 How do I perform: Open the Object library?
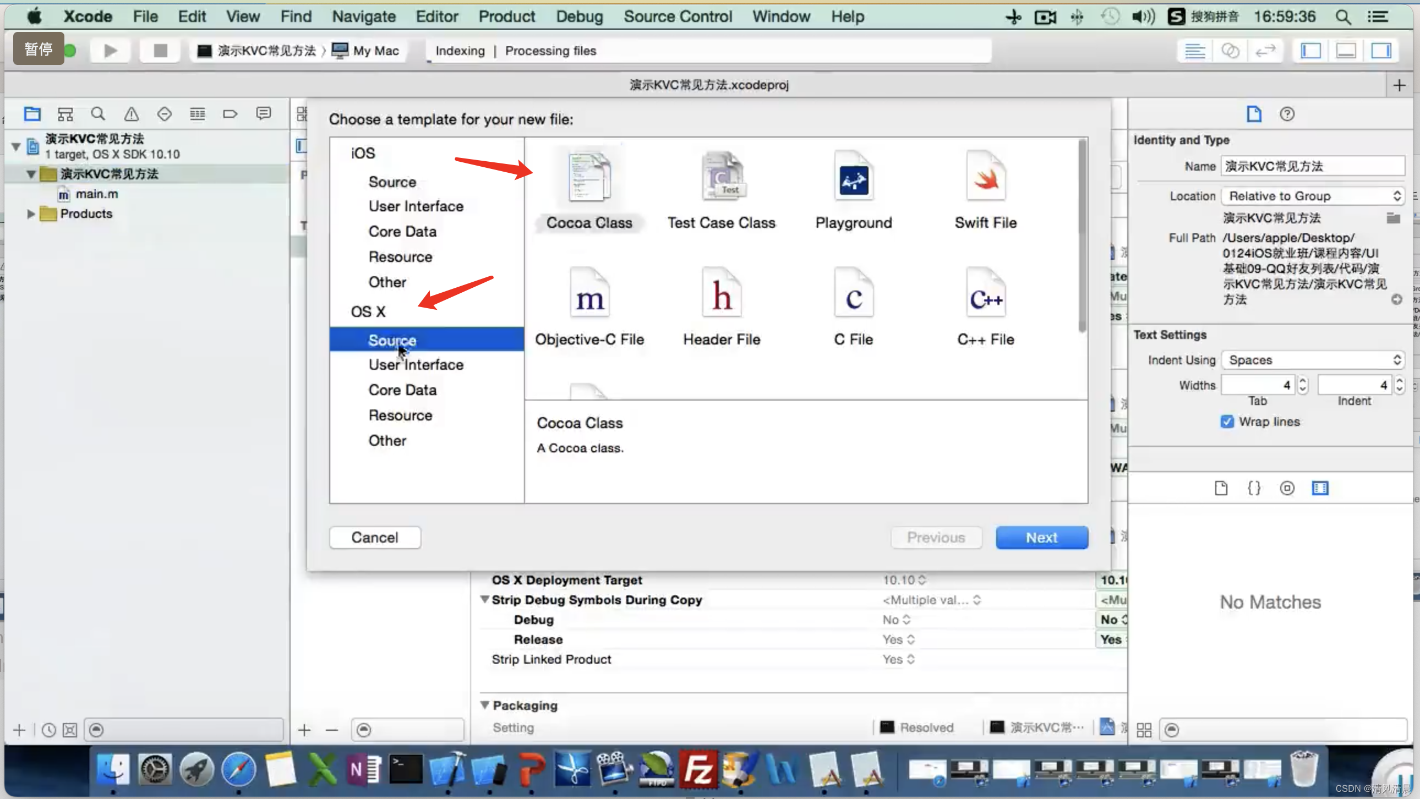pos(1287,488)
